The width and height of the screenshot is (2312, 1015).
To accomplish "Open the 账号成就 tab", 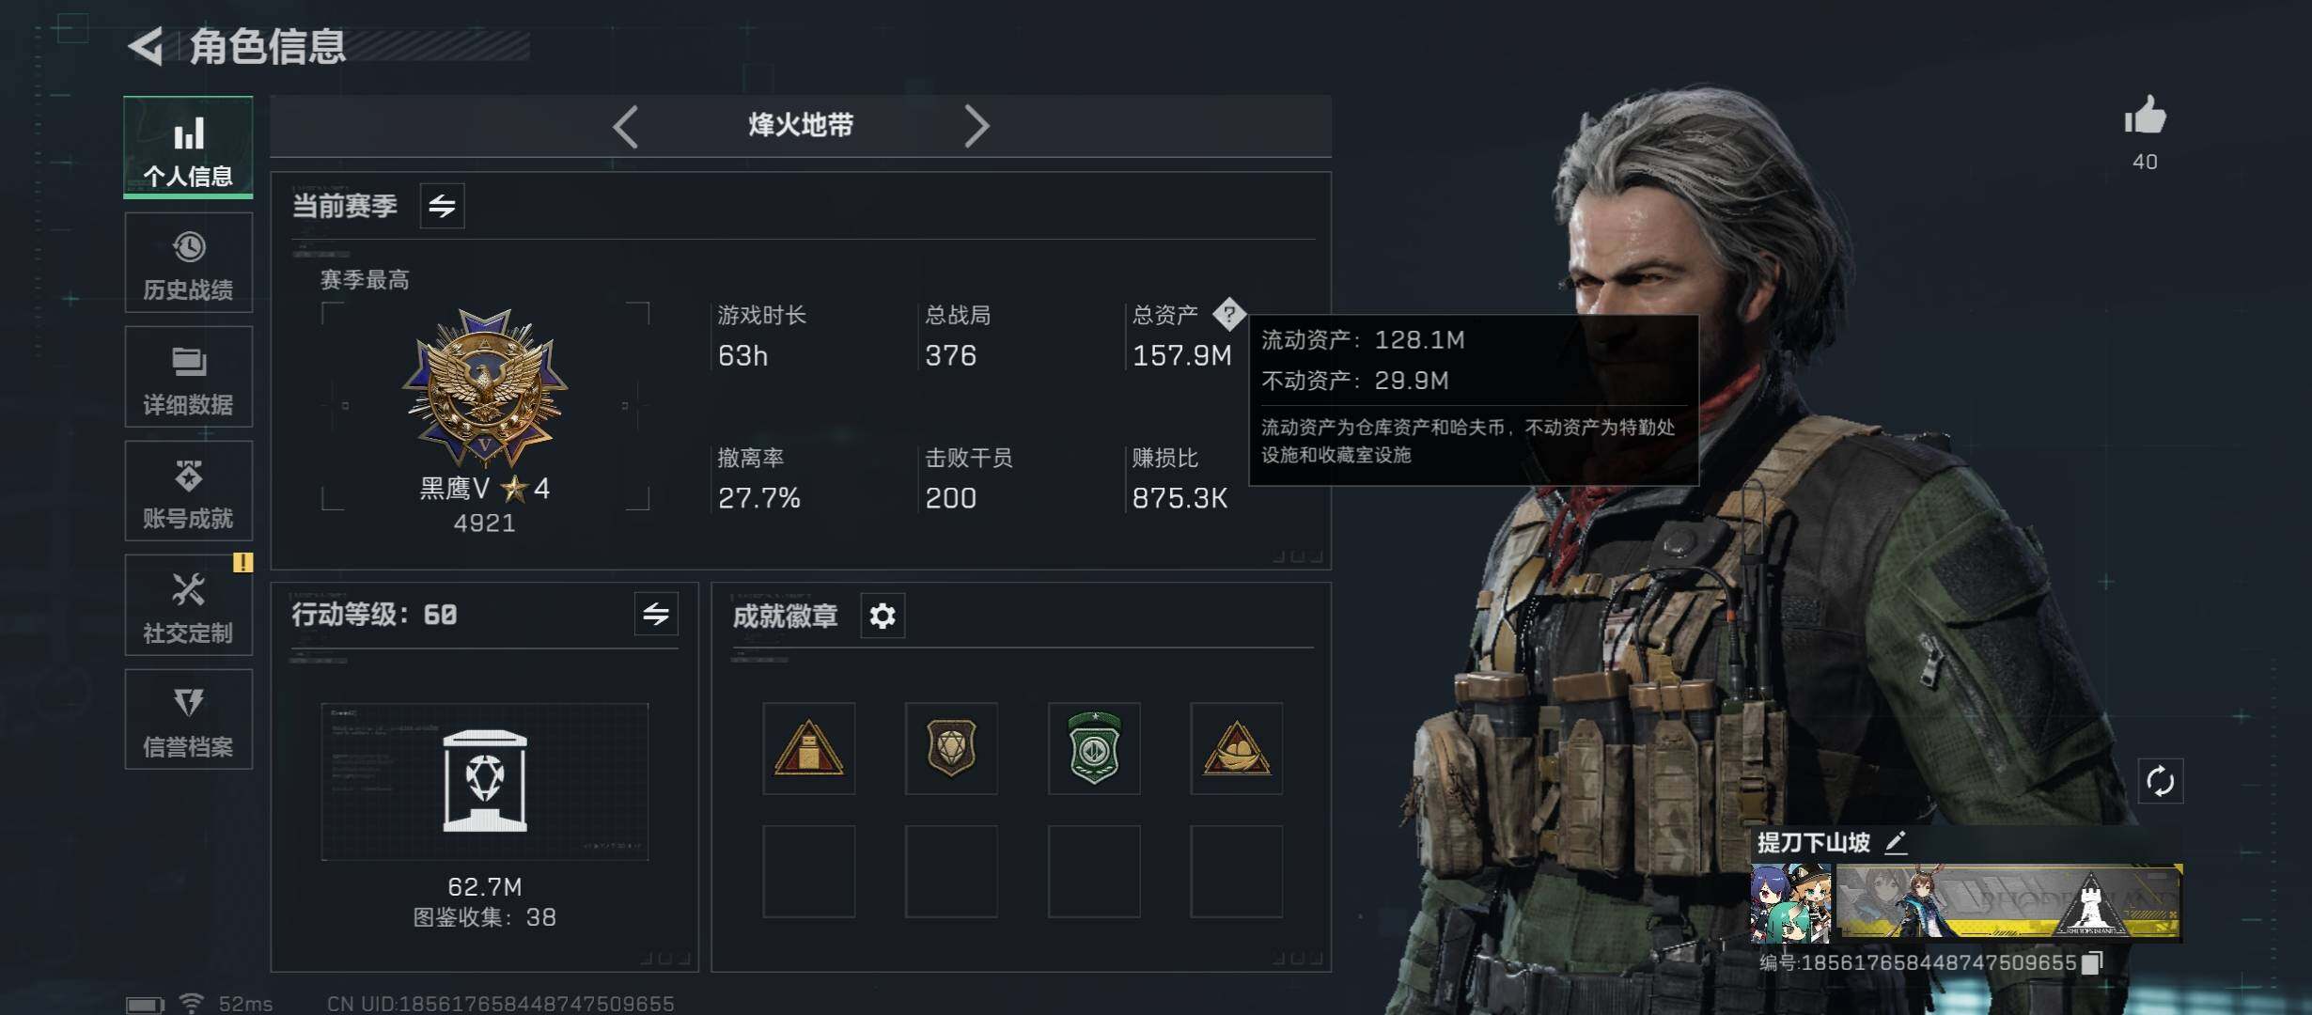I will click(188, 492).
